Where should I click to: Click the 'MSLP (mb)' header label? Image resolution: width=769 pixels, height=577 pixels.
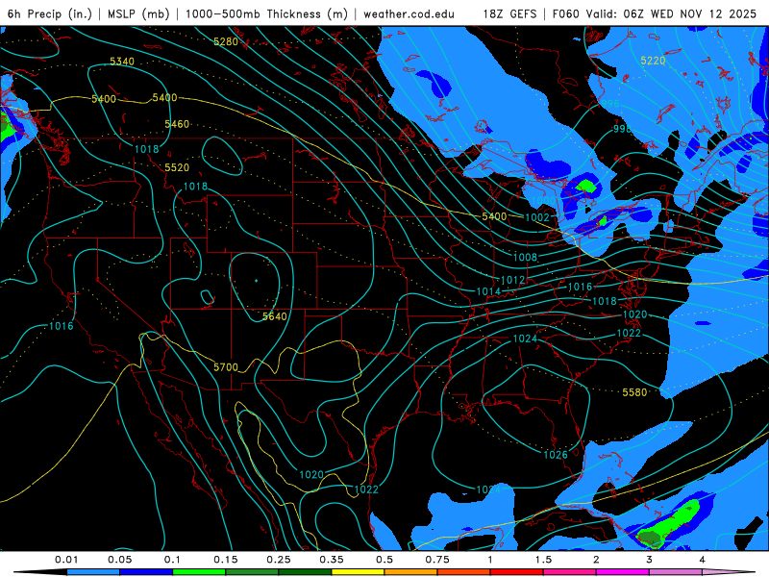(x=138, y=13)
